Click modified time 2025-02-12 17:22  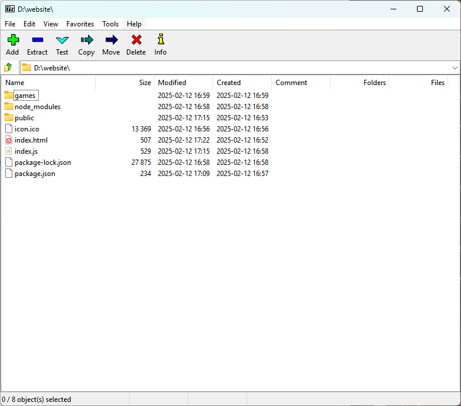[x=184, y=140]
